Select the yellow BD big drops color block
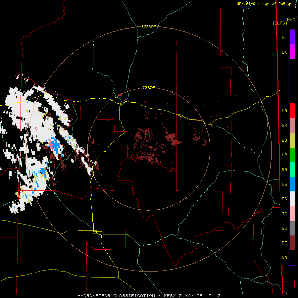Screen dimensions: 298x298 coord(292,140)
